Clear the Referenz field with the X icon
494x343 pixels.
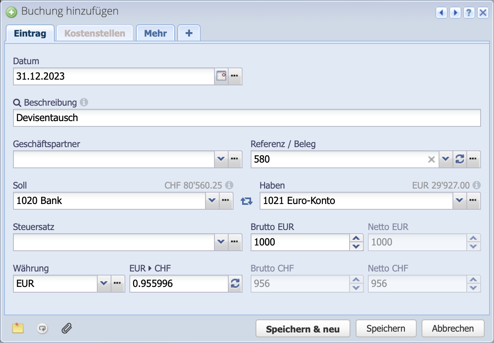432,159
